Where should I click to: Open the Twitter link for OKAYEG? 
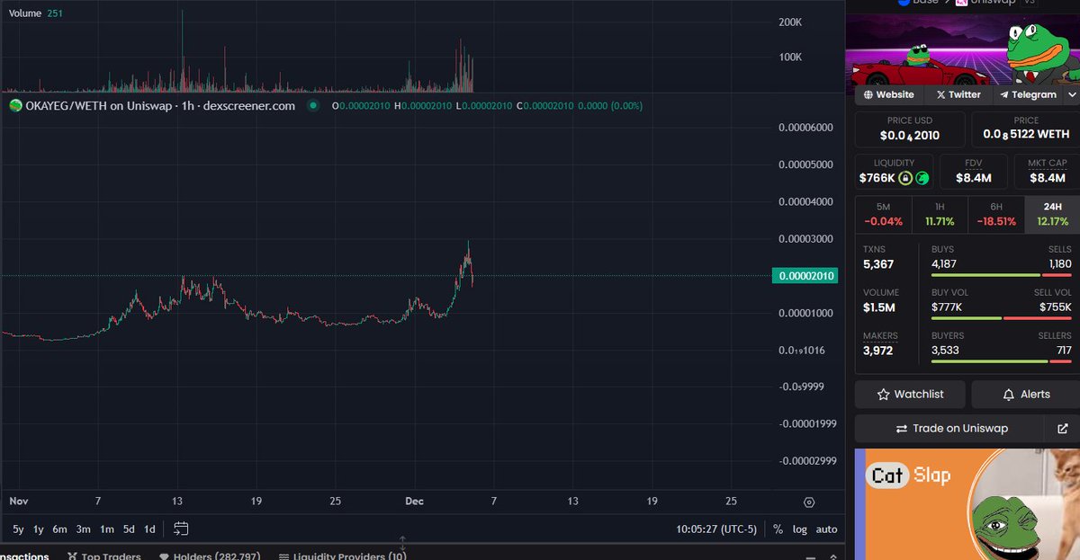(958, 94)
